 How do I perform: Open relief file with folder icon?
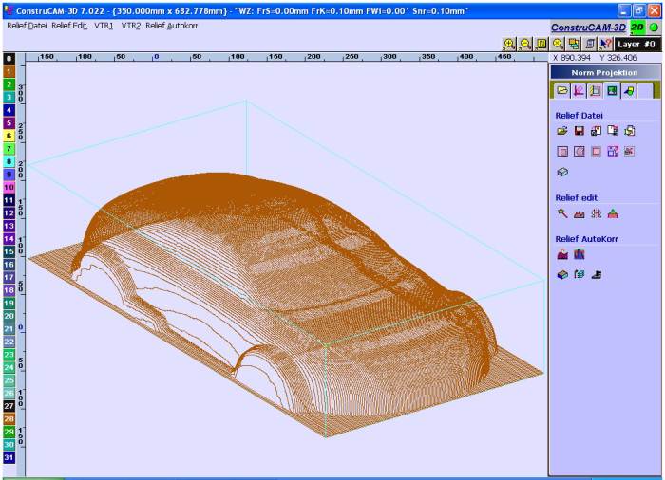(562, 131)
